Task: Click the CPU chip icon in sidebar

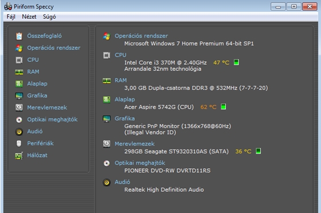Action: [x=19, y=60]
